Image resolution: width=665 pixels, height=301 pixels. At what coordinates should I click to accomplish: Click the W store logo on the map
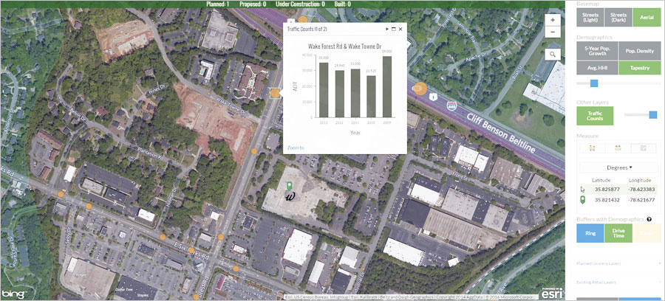click(290, 196)
